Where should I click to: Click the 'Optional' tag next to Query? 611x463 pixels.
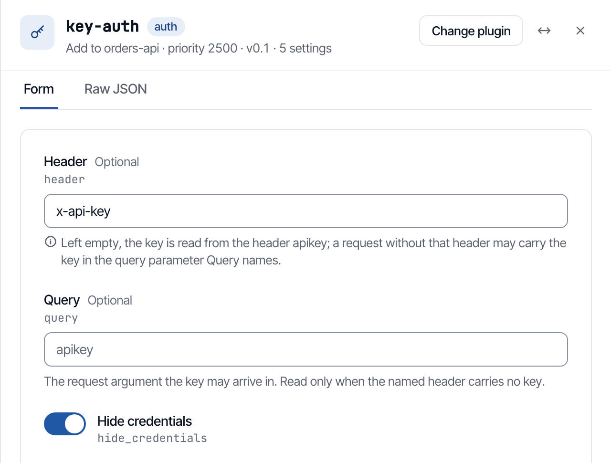click(110, 300)
